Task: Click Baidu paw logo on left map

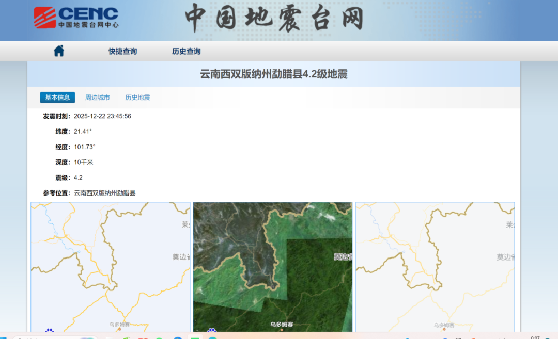Action: pyautogui.click(x=50, y=330)
